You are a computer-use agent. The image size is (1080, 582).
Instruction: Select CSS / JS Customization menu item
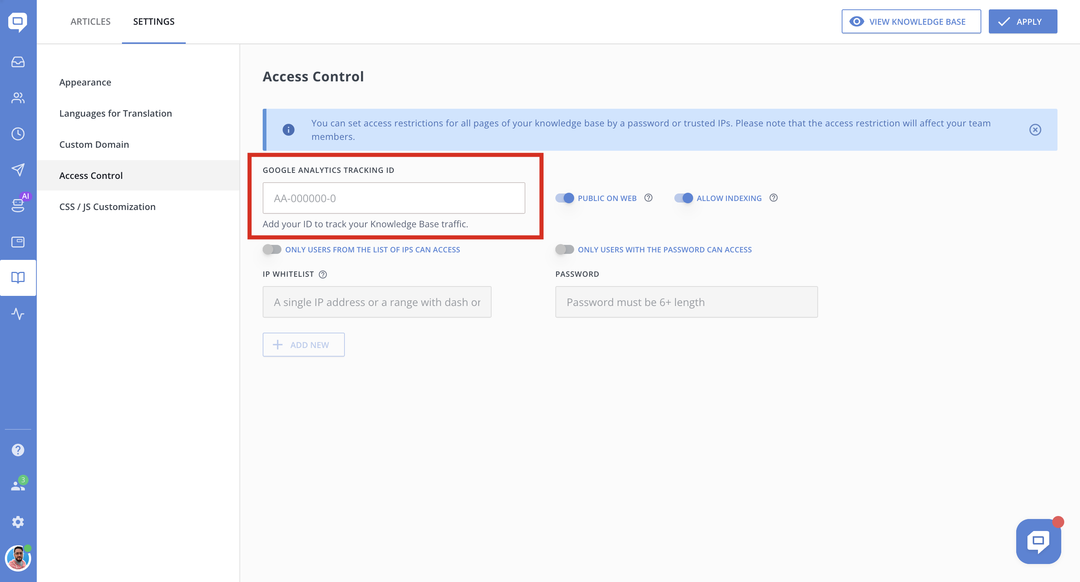(x=107, y=207)
